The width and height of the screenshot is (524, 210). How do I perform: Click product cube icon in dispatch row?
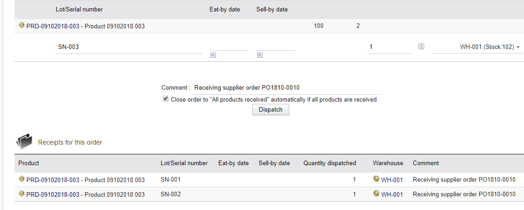[x=22, y=25]
